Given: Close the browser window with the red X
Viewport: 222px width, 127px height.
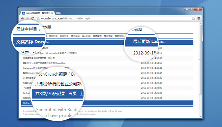Looking at the screenshot, I should point(198,9).
